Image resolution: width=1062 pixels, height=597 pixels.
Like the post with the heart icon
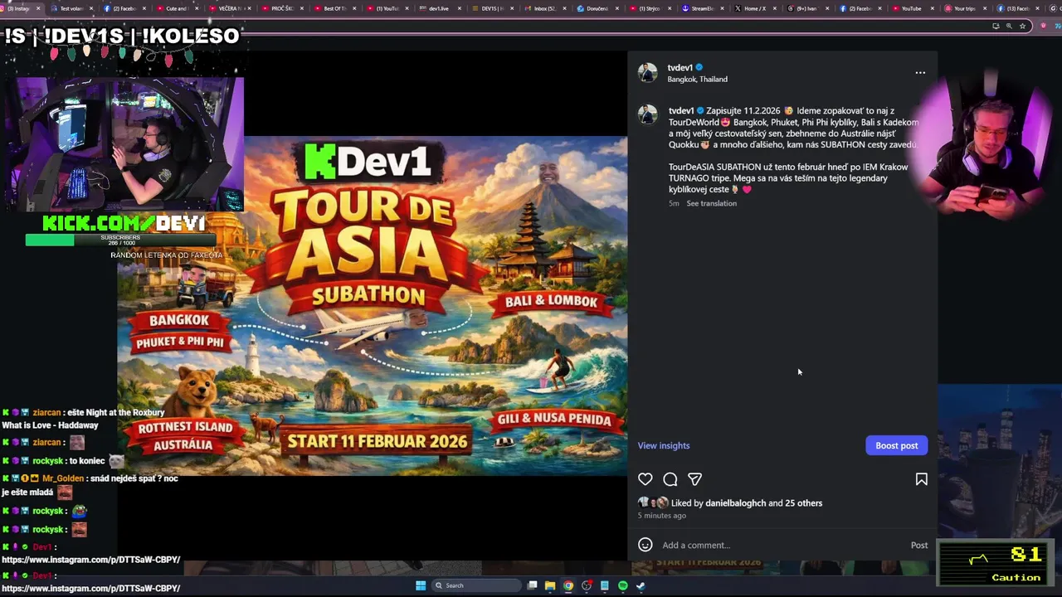pos(645,479)
